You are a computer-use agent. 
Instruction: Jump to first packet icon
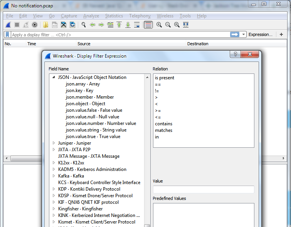[119, 25]
